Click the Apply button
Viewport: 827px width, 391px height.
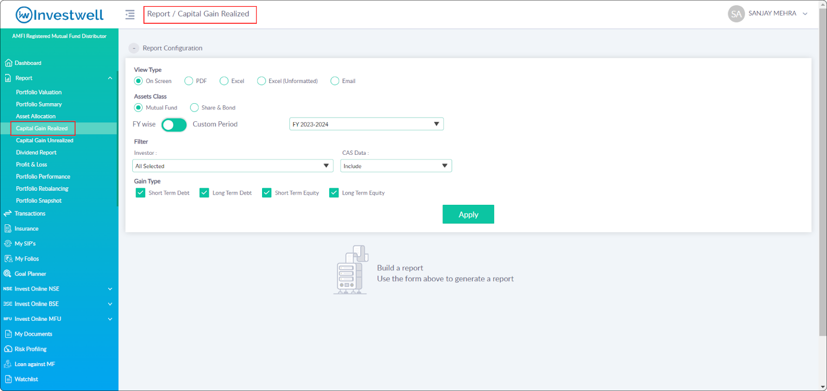(468, 215)
